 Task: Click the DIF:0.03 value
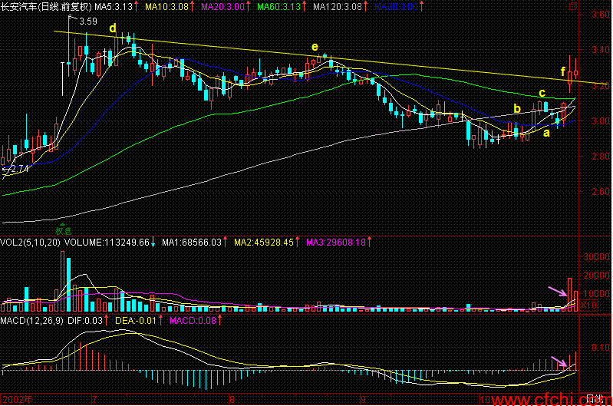pos(85,321)
